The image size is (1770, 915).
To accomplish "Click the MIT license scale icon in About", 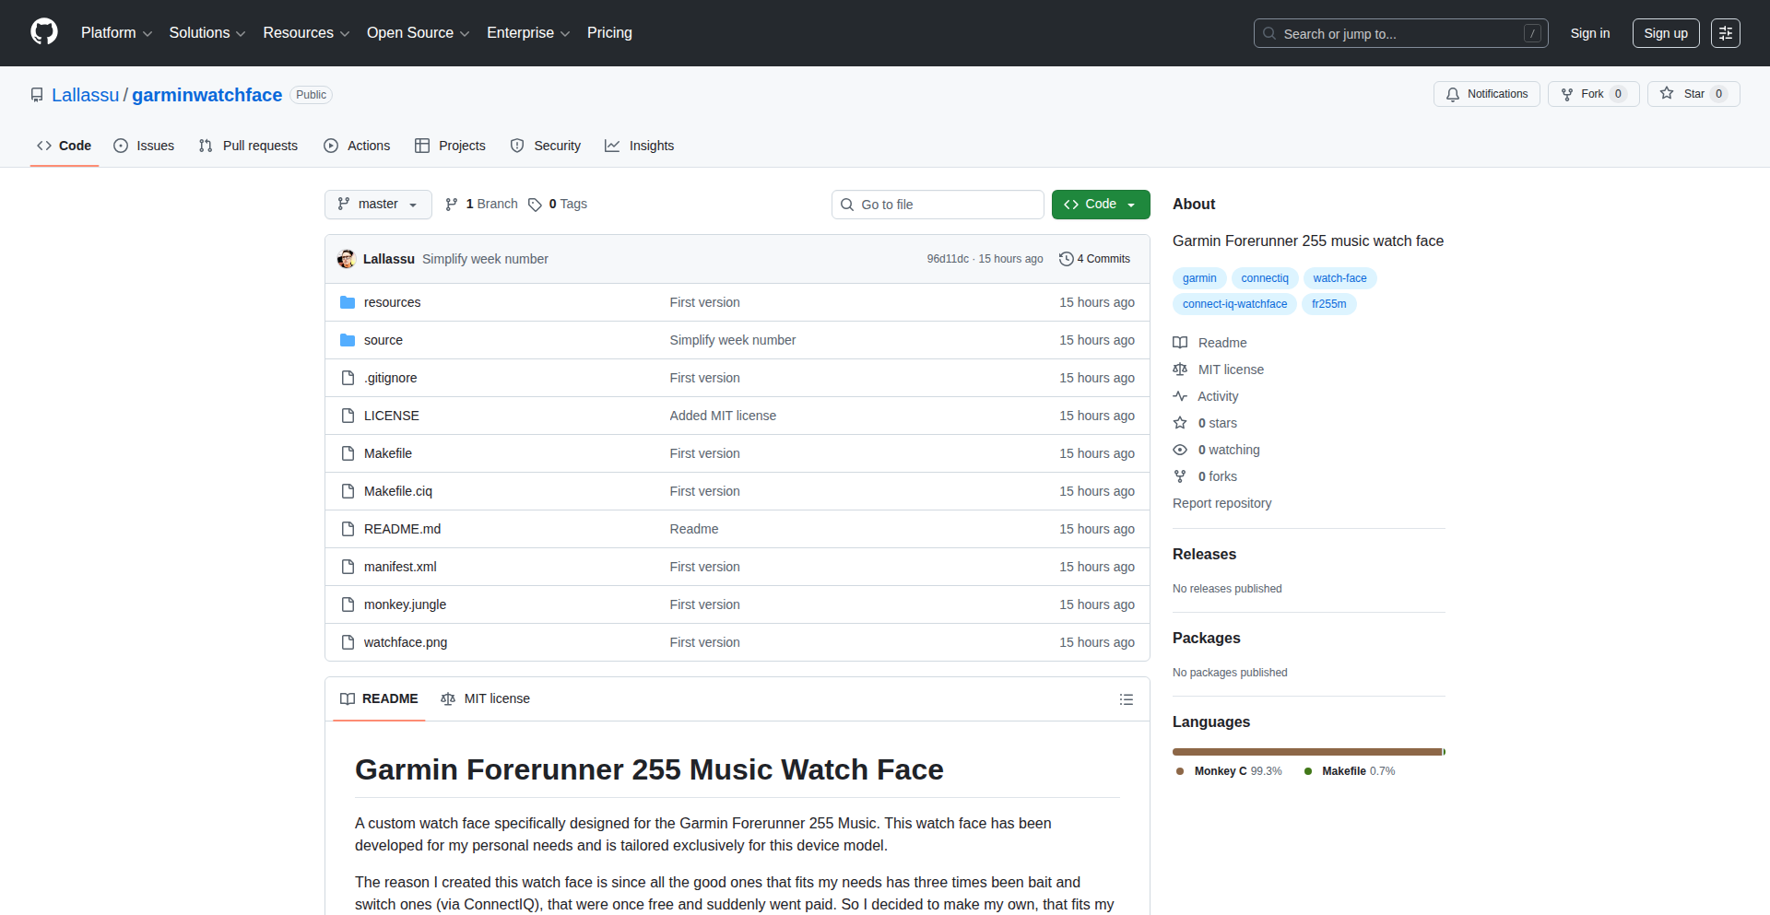I will [x=1180, y=370].
